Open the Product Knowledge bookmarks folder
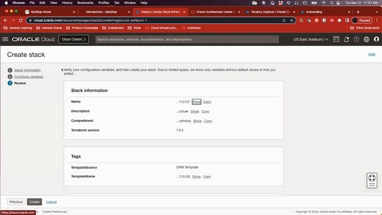 82,28
